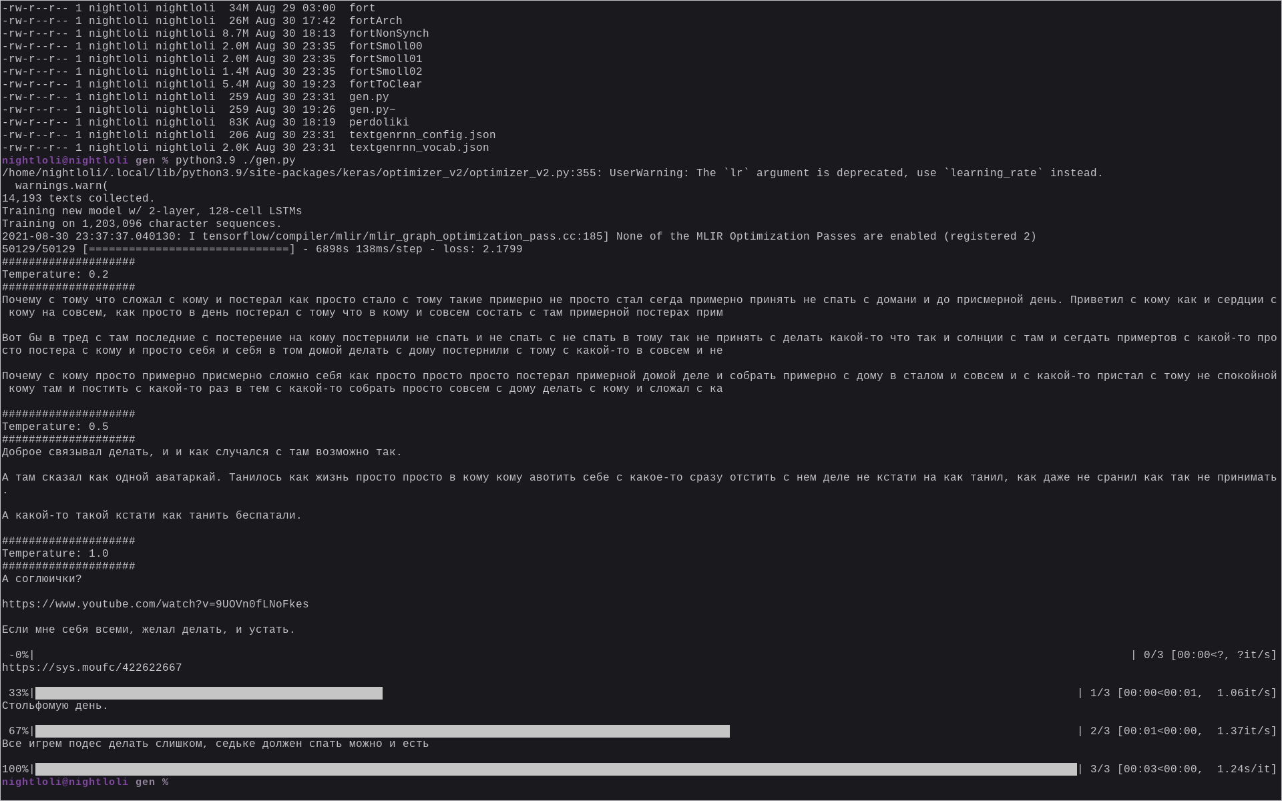
Task: Click the textgenrnn_vocab.json filename
Action: 419,148
